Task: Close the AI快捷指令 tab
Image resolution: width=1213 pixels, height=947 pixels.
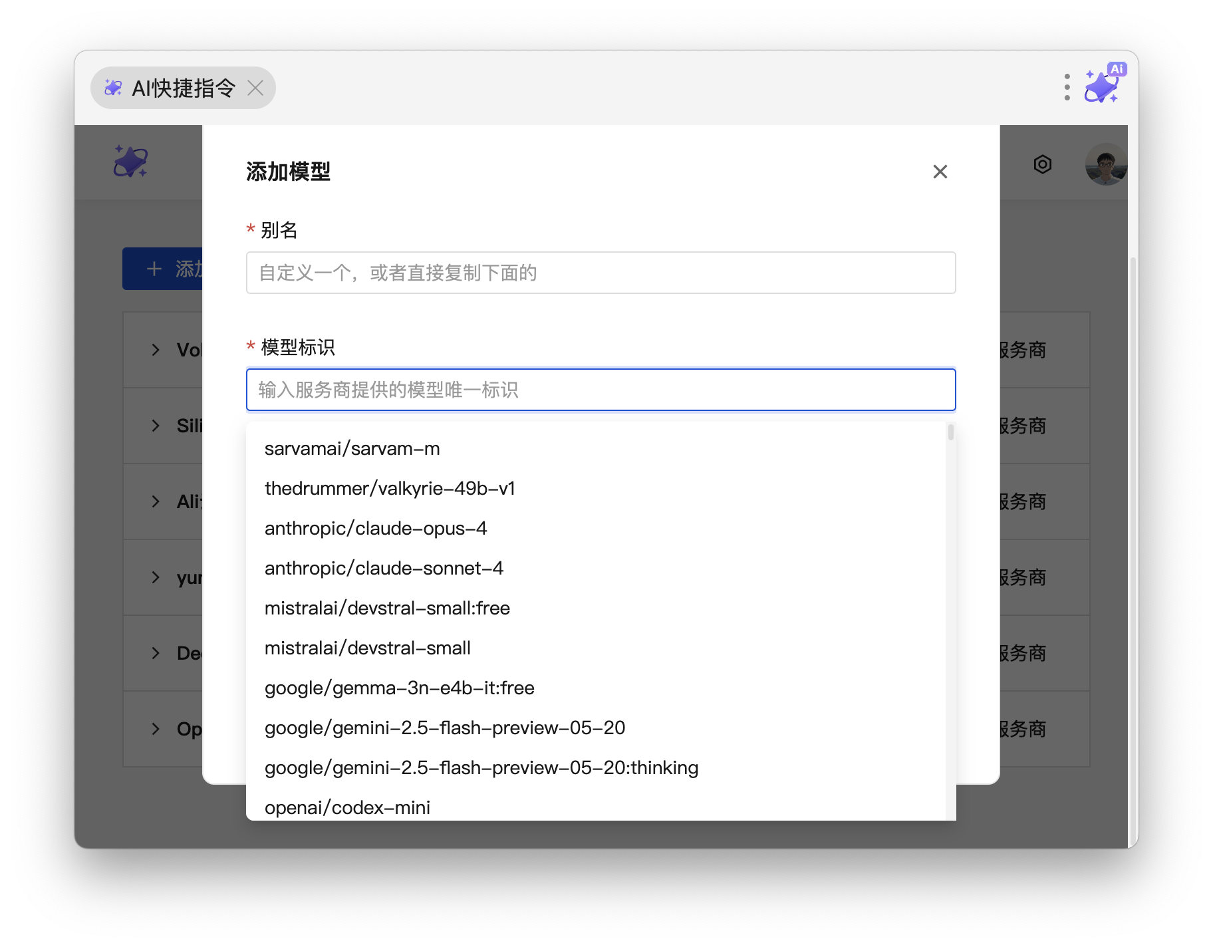Action: [255, 88]
